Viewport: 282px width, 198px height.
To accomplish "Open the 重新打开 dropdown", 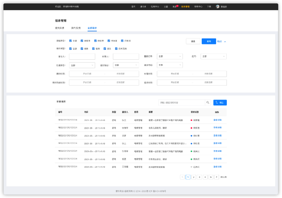I will click(170, 56).
